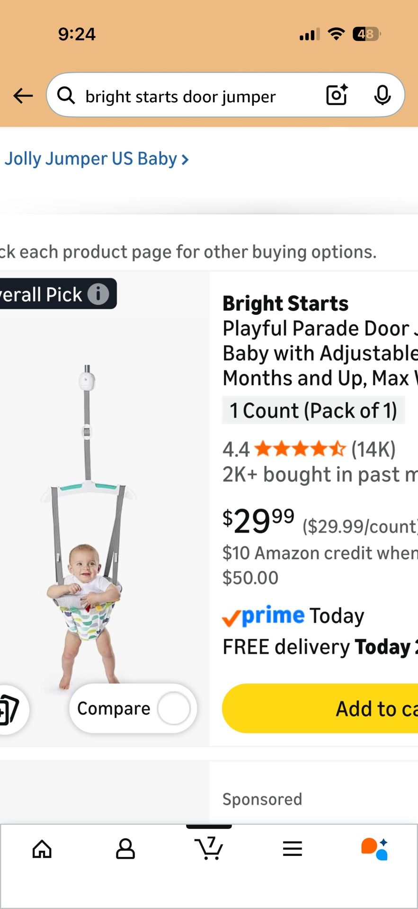
Task: Open the shopping cart icon
Action: [x=209, y=847]
